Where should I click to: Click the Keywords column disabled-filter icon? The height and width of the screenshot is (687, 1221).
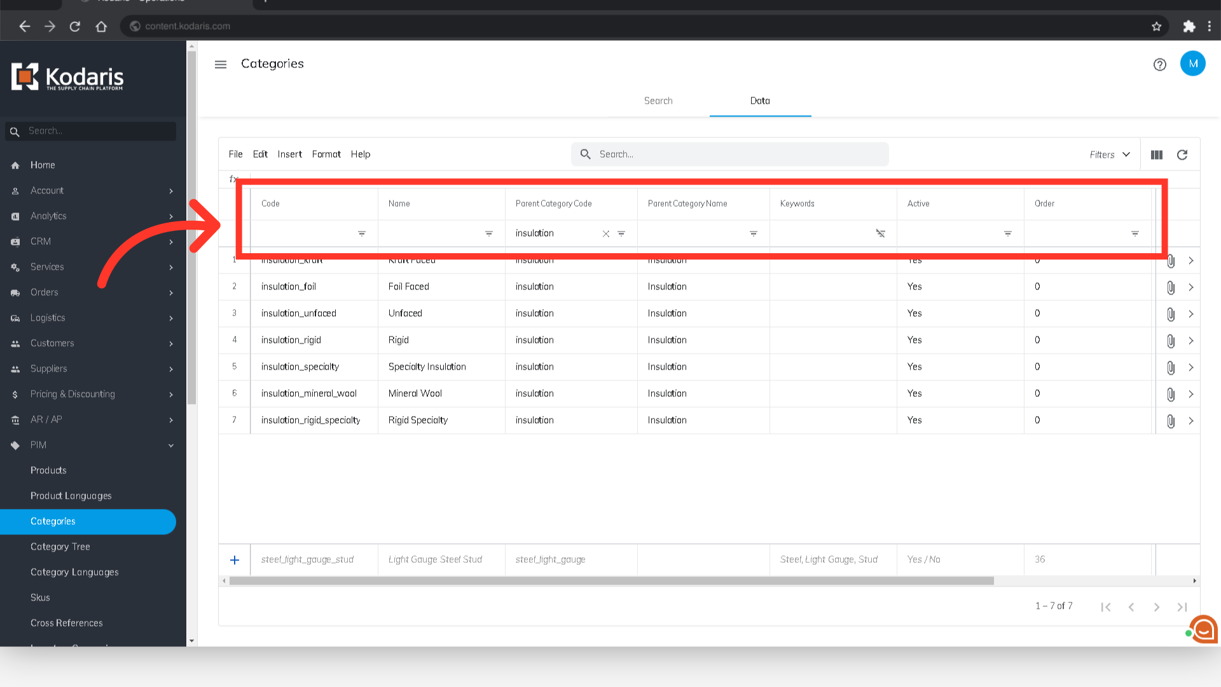coord(880,234)
